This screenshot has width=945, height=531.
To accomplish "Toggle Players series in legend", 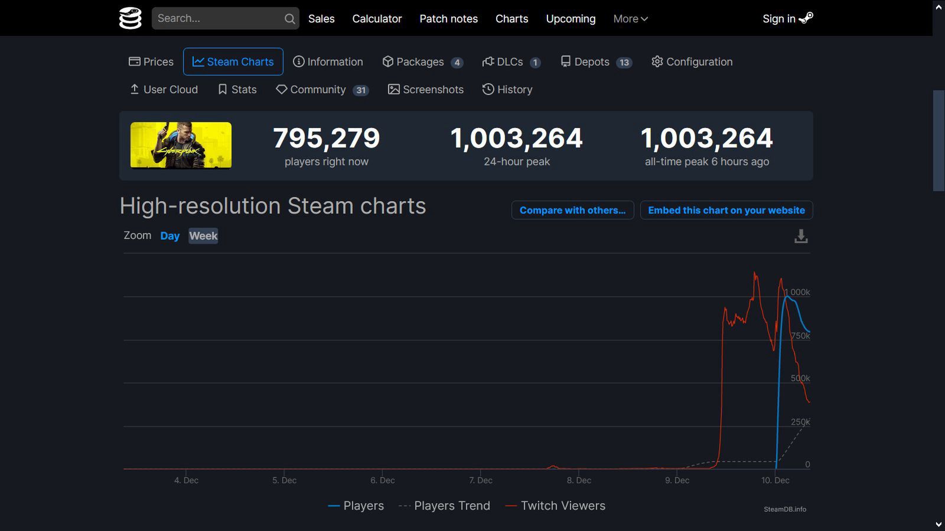I will pos(356,506).
